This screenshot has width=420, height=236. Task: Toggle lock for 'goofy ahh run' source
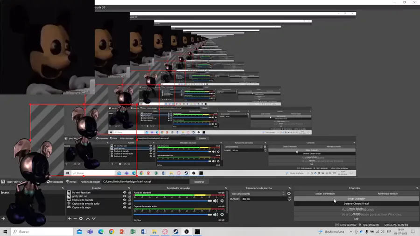130,196
